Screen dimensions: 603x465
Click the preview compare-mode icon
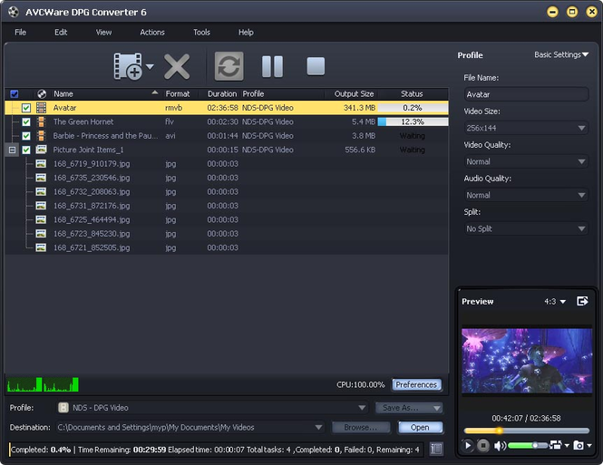(x=556, y=445)
